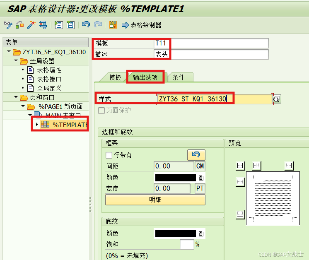Click the 饱和 percentage field
309x260 pixels.
click(x=187, y=244)
